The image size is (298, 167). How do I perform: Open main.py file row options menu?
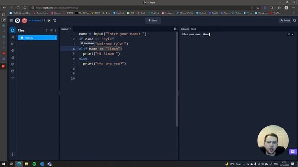coord(56,38)
